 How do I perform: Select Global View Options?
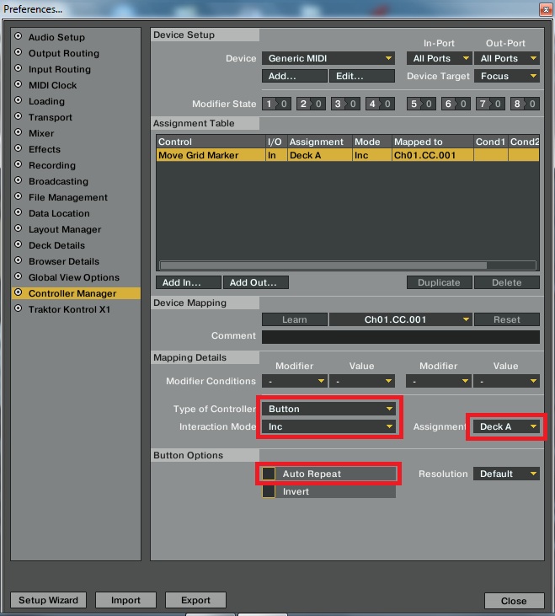coord(74,277)
